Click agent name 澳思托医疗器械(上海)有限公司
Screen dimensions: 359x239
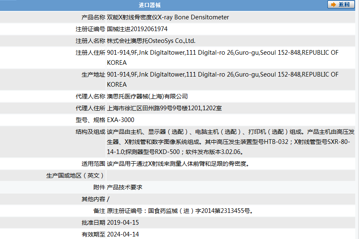click(x=147, y=96)
